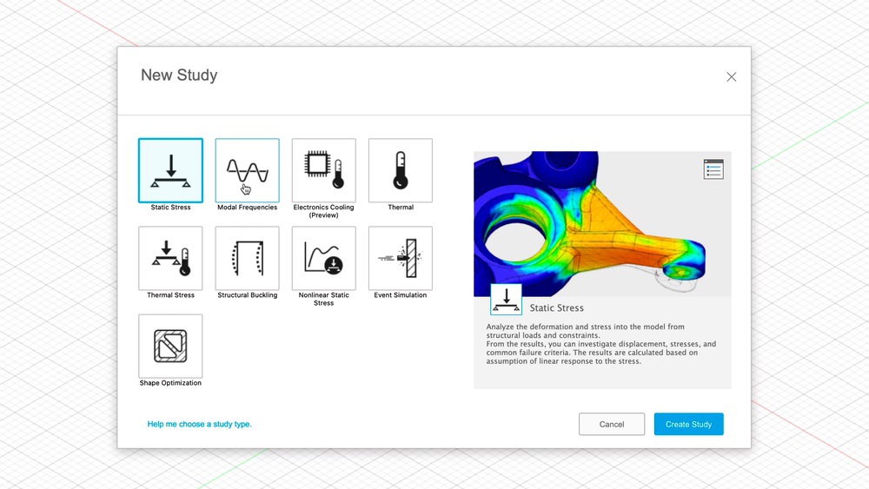Screen dimensions: 869x489
Task: Click the small Static Stress icon beside description title
Action: [506, 300]
